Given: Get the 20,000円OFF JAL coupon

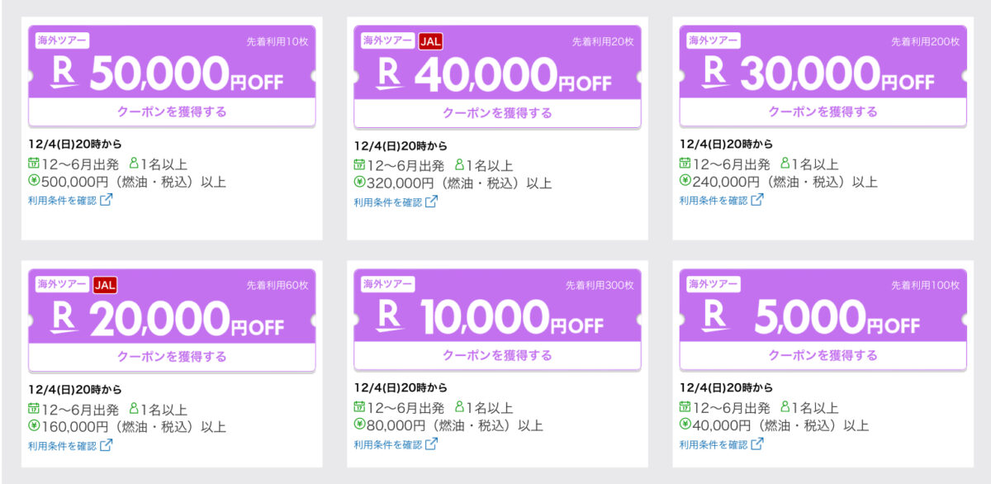Looking at the screenshot, I should coord(172,357).
